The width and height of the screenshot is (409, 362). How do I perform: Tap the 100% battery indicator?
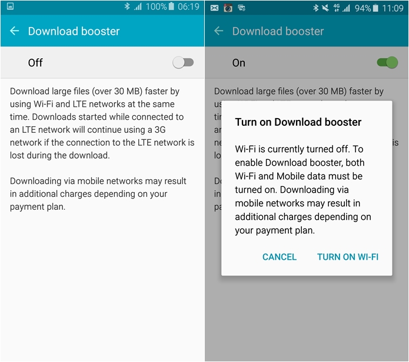click(x=160, y=6)
